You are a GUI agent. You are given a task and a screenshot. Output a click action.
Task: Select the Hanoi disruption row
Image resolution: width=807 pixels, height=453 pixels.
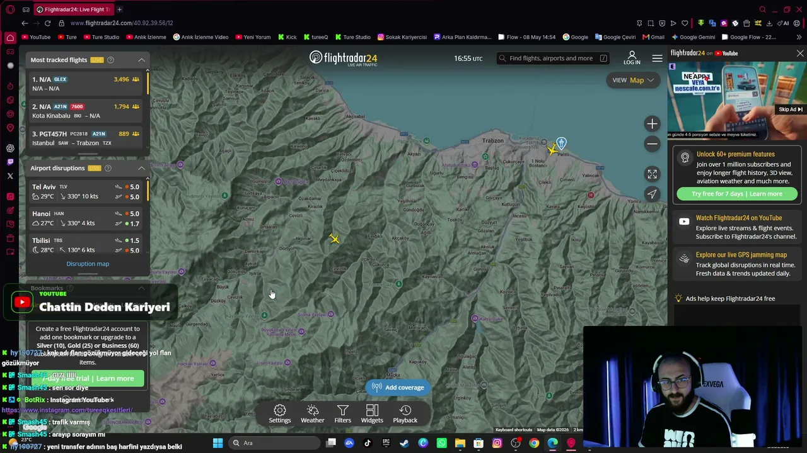coord(87,218)
